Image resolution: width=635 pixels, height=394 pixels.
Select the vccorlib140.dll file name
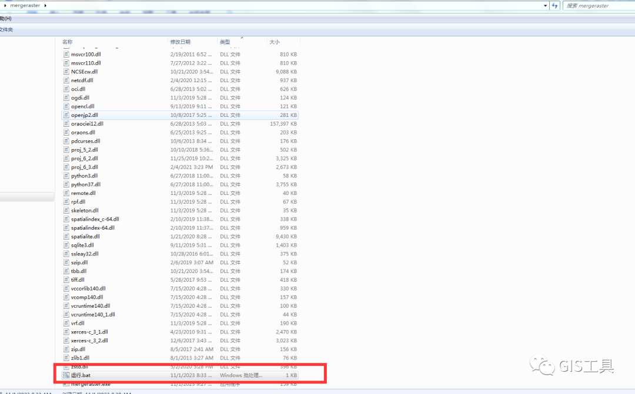pos(88,288)
